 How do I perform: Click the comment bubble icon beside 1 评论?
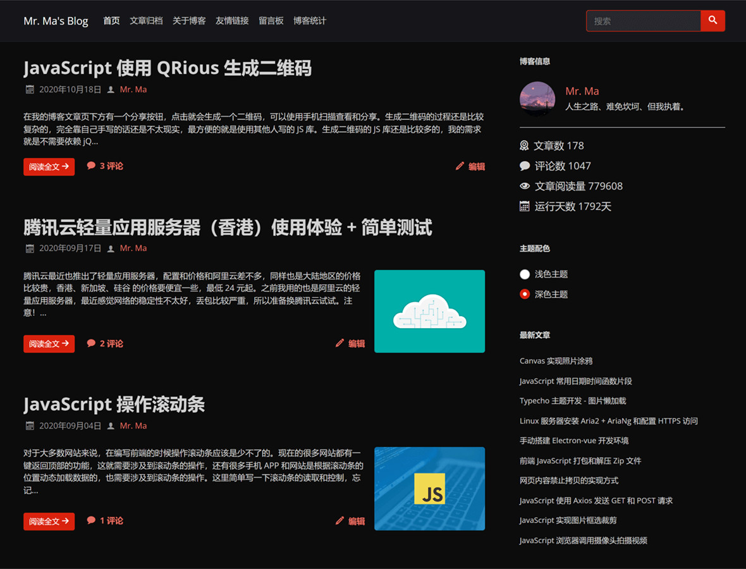[91, 520]
